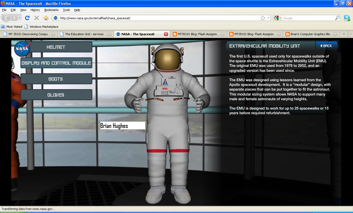The width and height of the screenshot is (353, 213).
Task: Open the View menu
Action: point(23,10)
